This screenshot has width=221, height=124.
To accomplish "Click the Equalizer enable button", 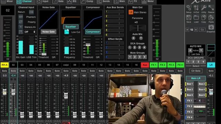I will [70, 27].
